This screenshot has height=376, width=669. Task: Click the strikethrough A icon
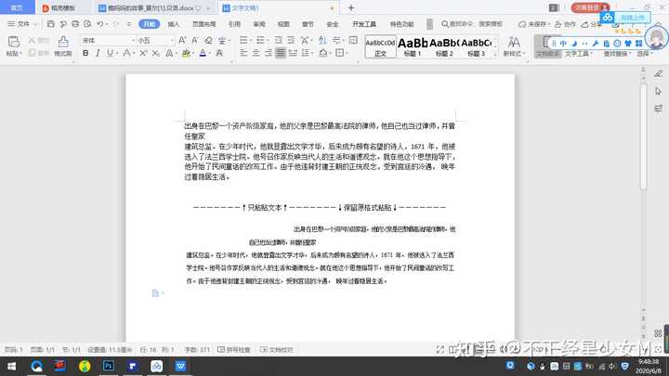(126, 53)
